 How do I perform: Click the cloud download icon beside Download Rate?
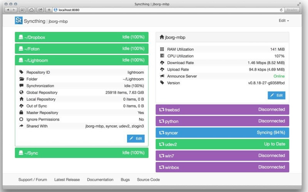click(x=162, y=63)
